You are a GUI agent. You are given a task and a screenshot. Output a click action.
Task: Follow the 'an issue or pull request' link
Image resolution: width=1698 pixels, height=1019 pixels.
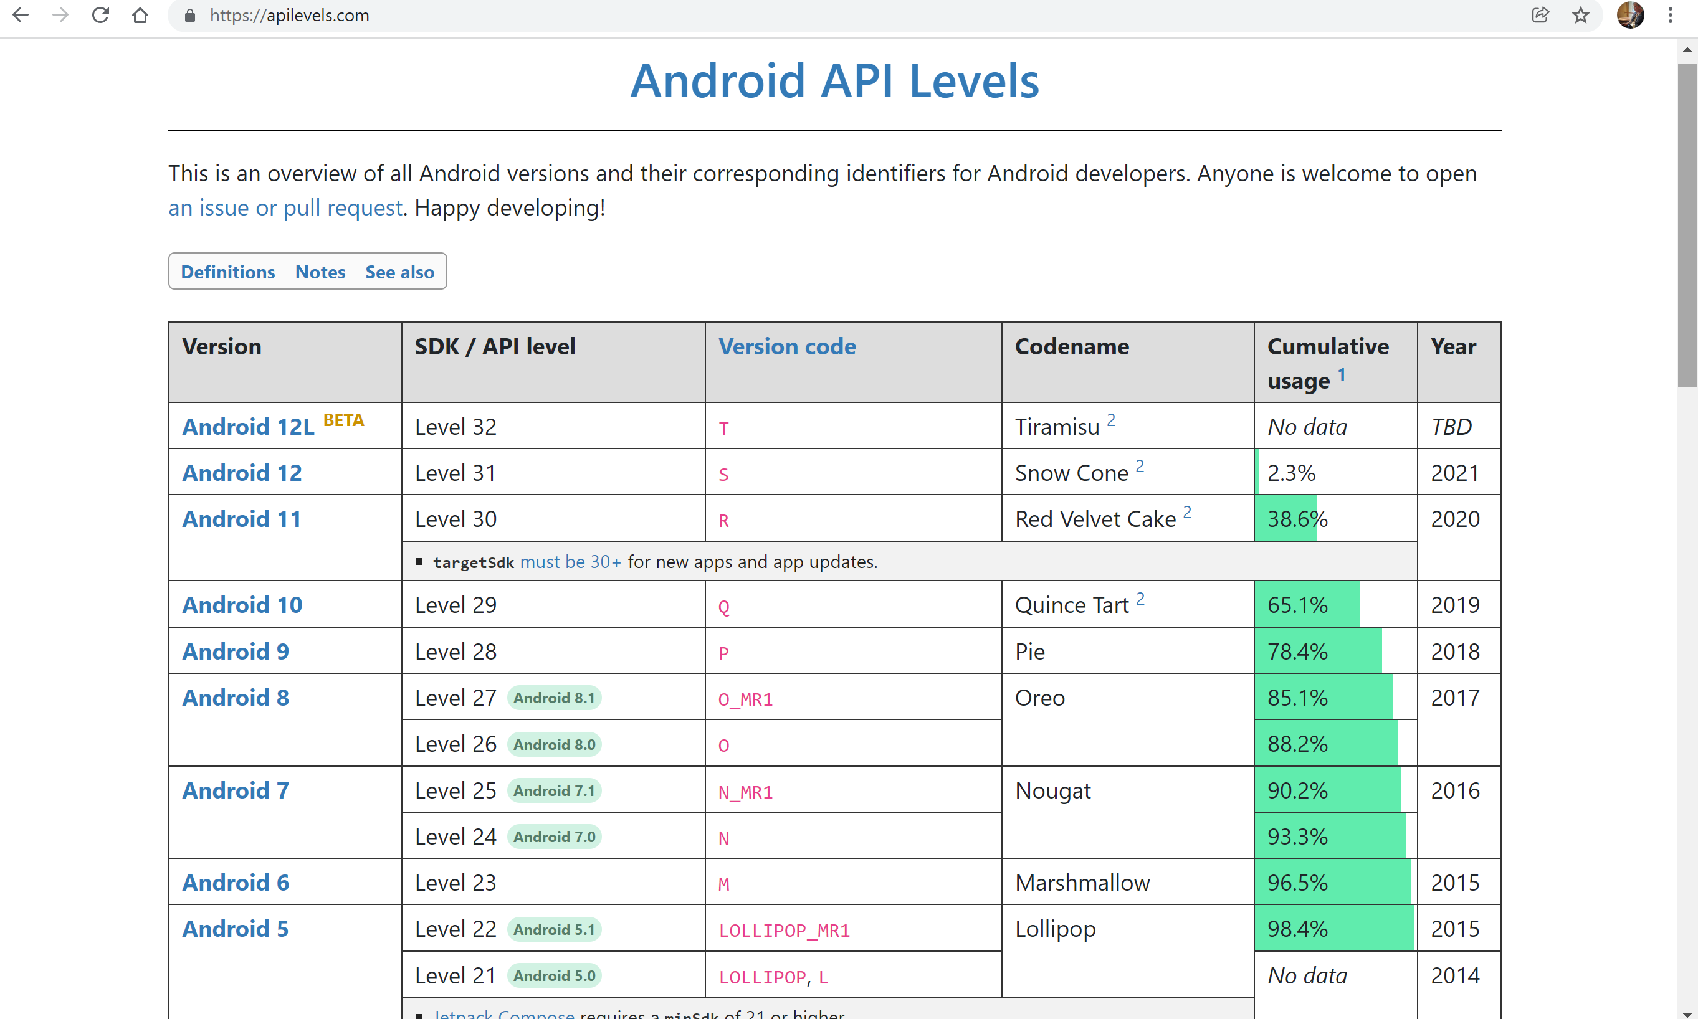point(285,207)
